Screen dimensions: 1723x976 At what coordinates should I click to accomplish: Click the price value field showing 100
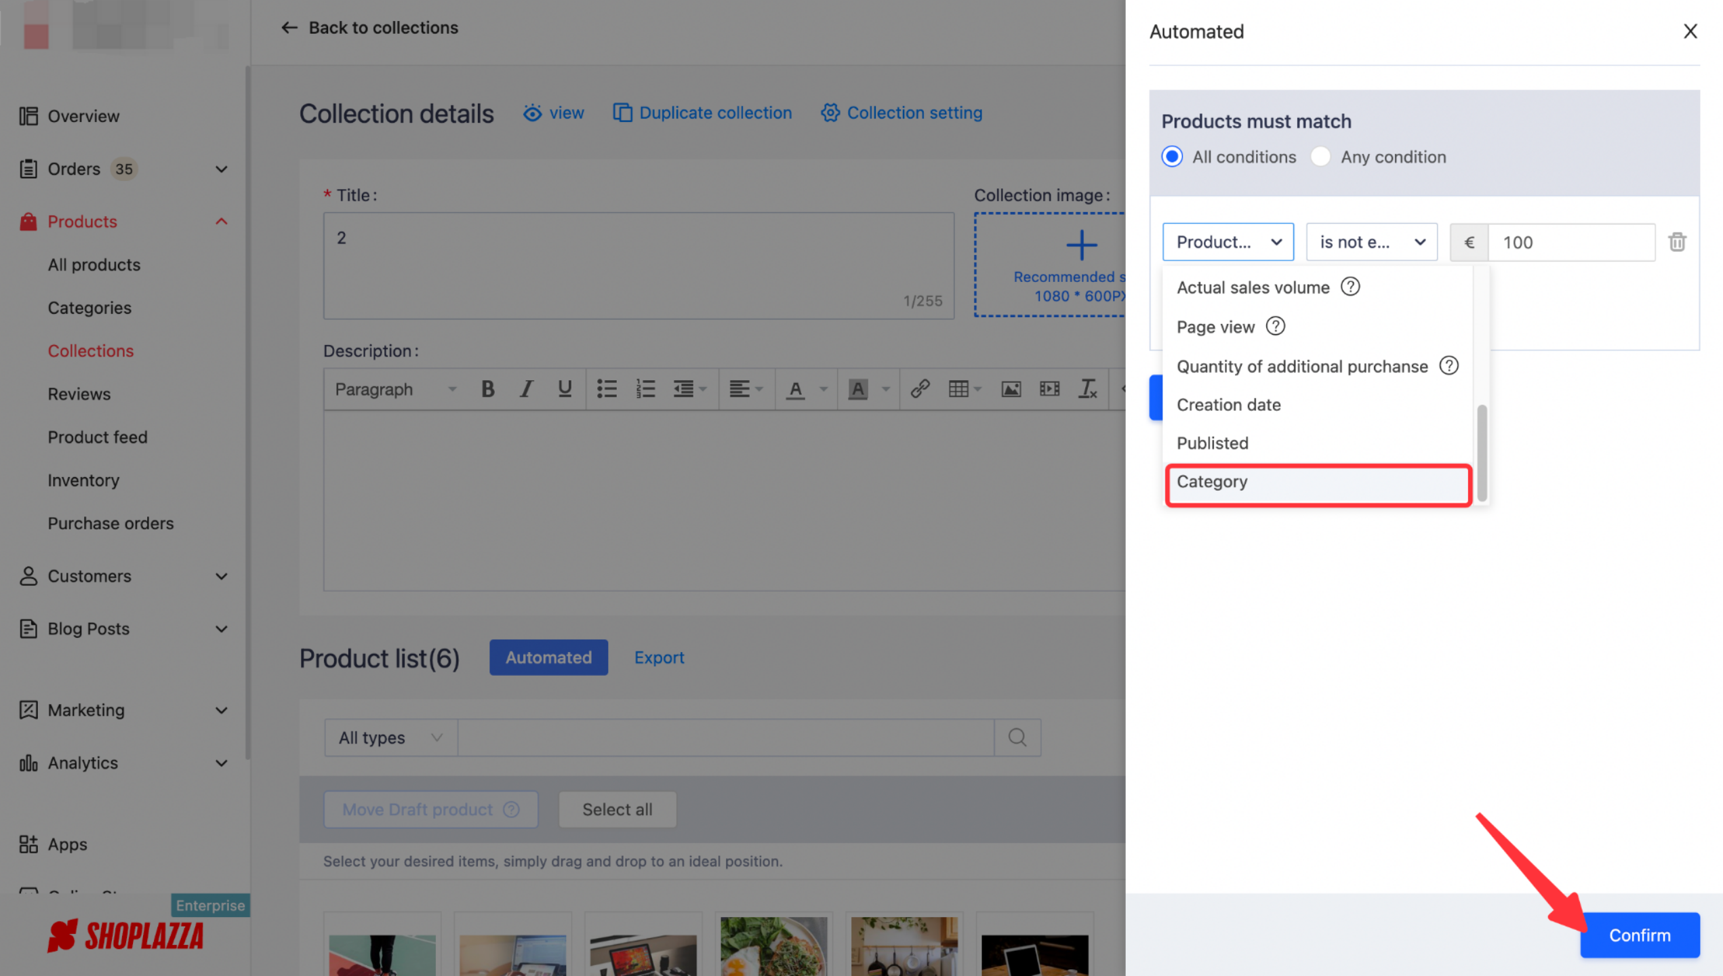tap(1571, 242)
